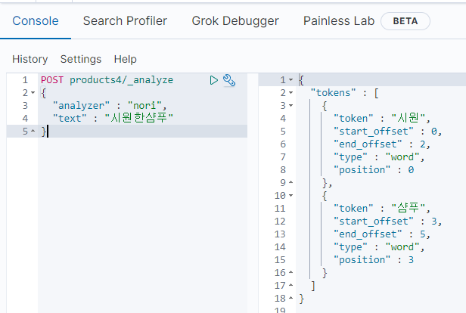The image size is (466, 313).
Task: Open the Search Profiler tab
Action: coord(125,21)
